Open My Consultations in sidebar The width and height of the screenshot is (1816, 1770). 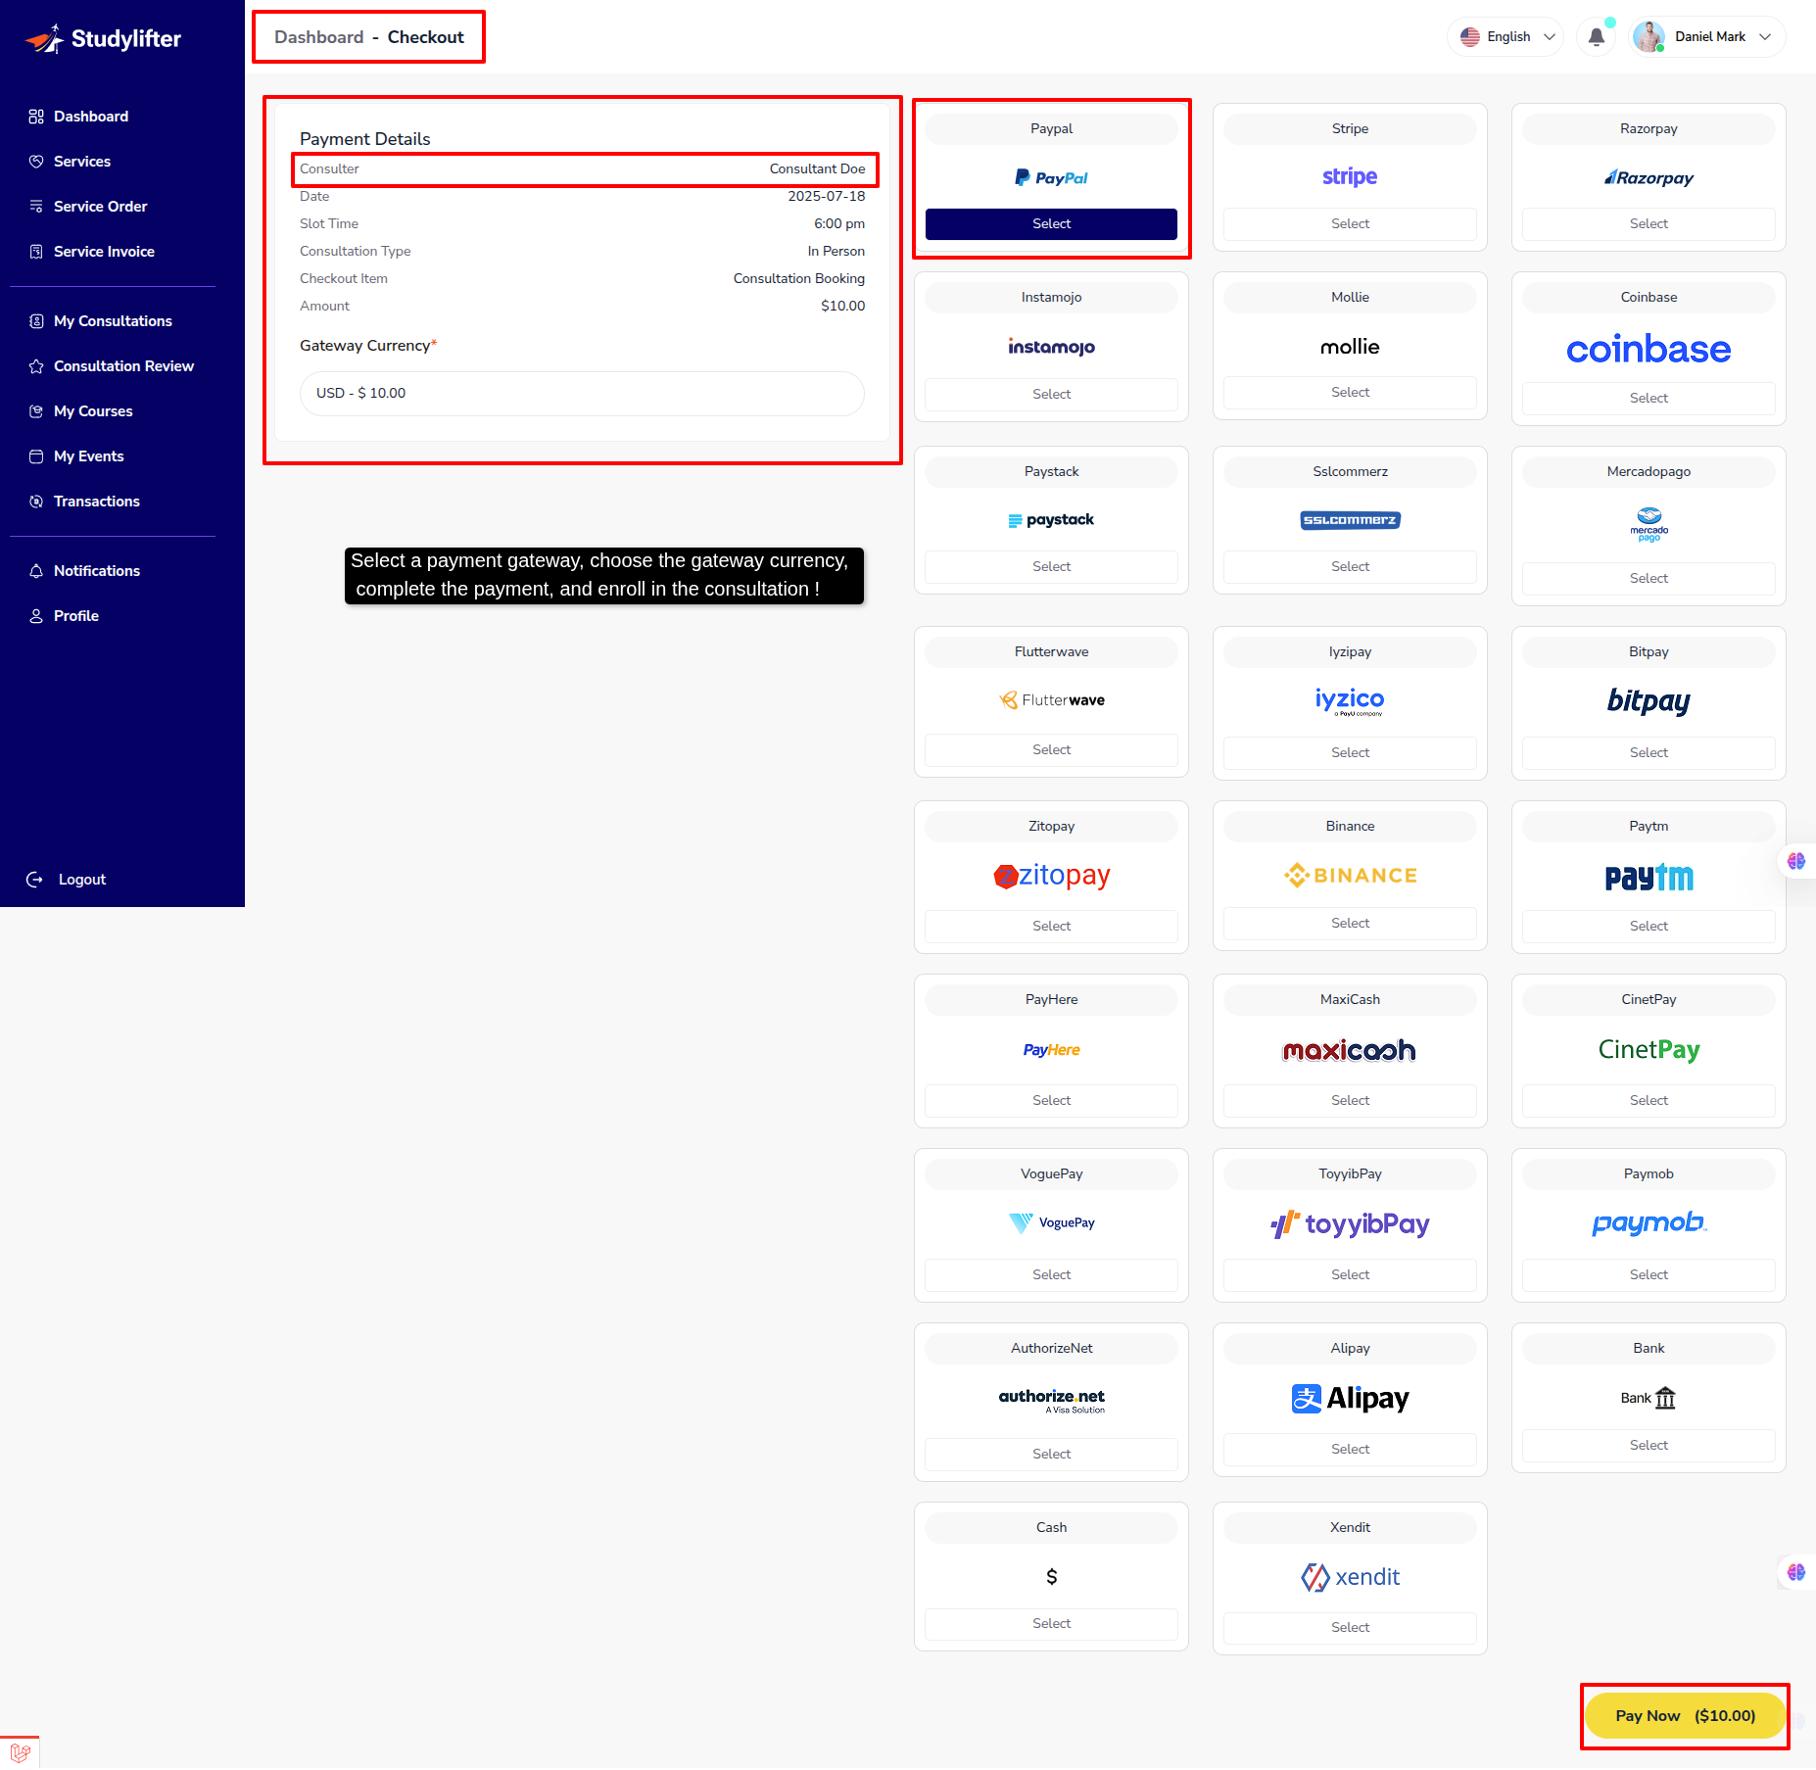113,321
